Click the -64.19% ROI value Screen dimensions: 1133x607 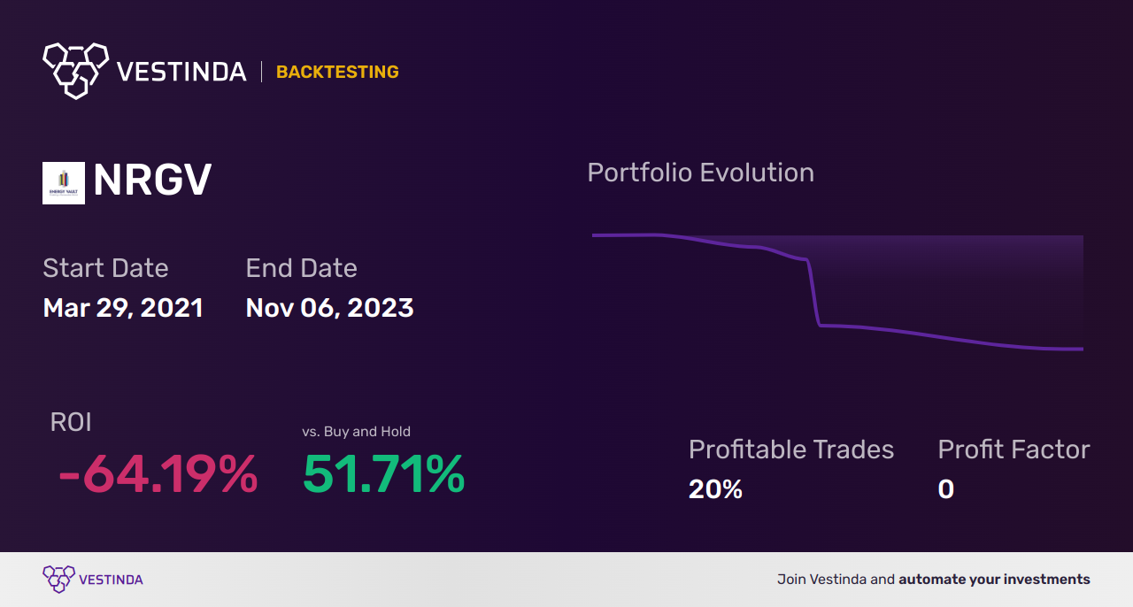click(158, 474)
